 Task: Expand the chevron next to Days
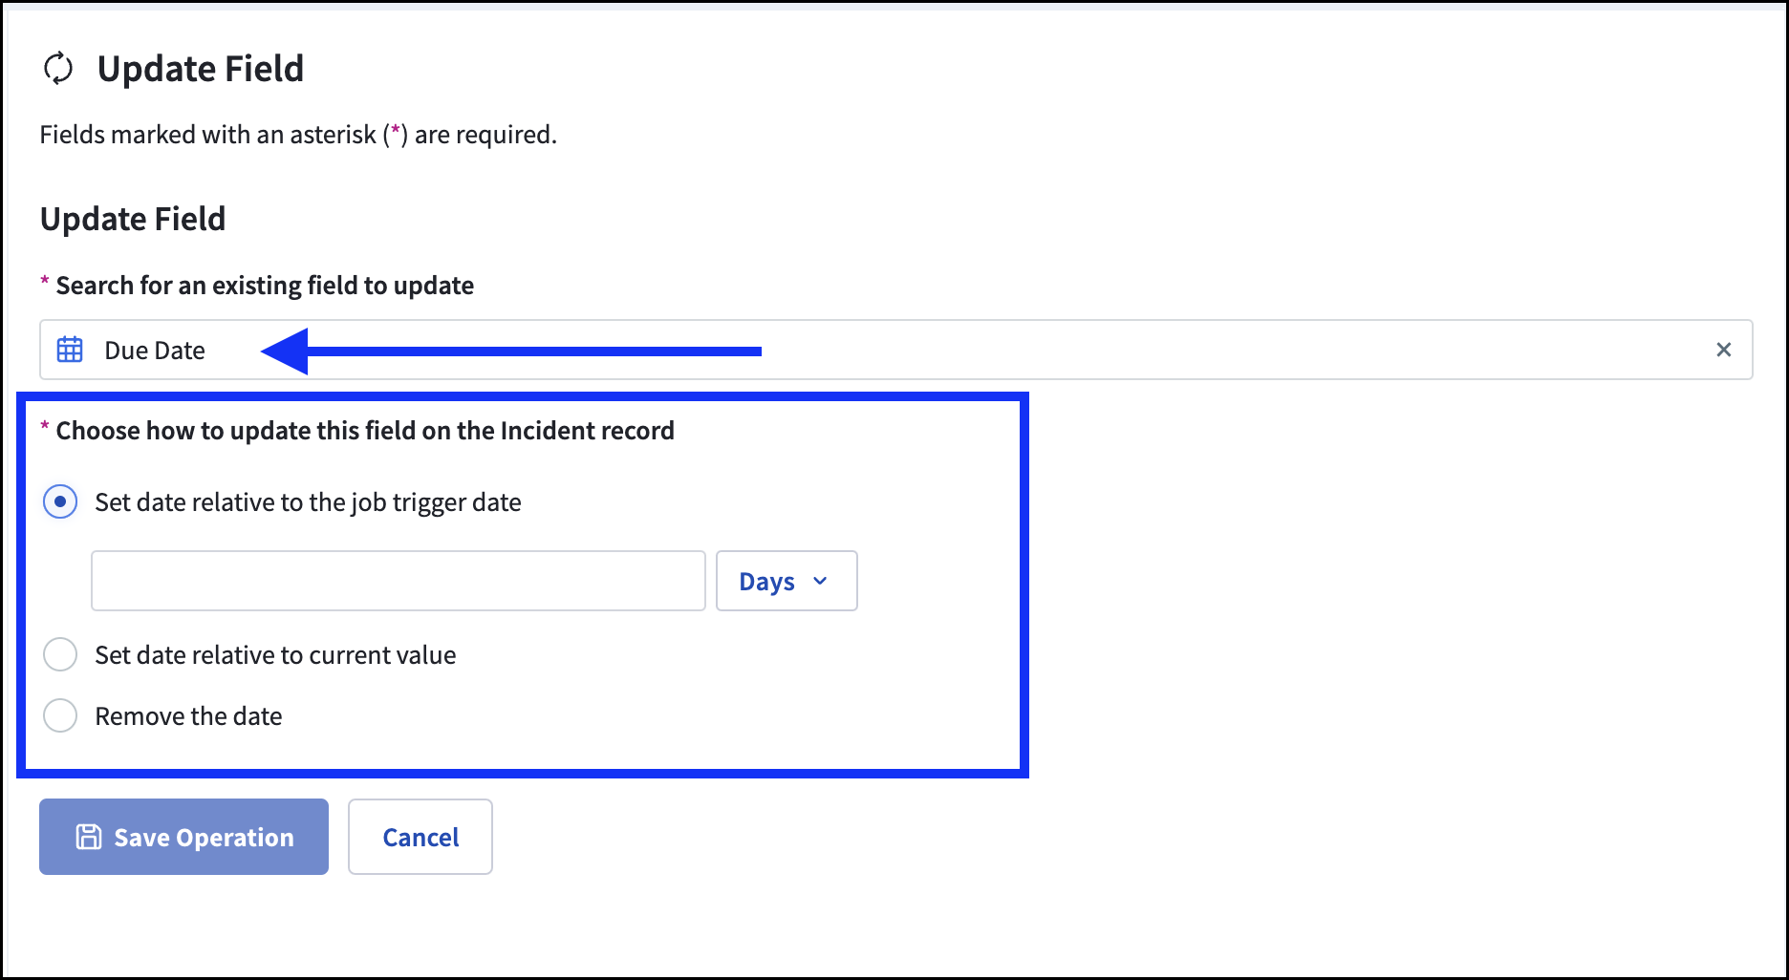pyautogui.click(x=820, y=581)
